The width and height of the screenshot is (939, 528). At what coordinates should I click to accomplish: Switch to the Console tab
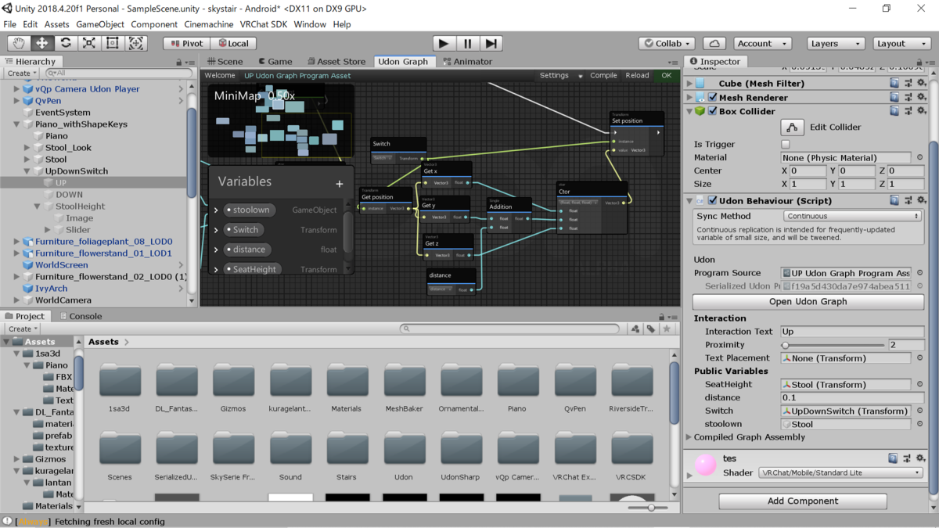[x=80, y=316]
